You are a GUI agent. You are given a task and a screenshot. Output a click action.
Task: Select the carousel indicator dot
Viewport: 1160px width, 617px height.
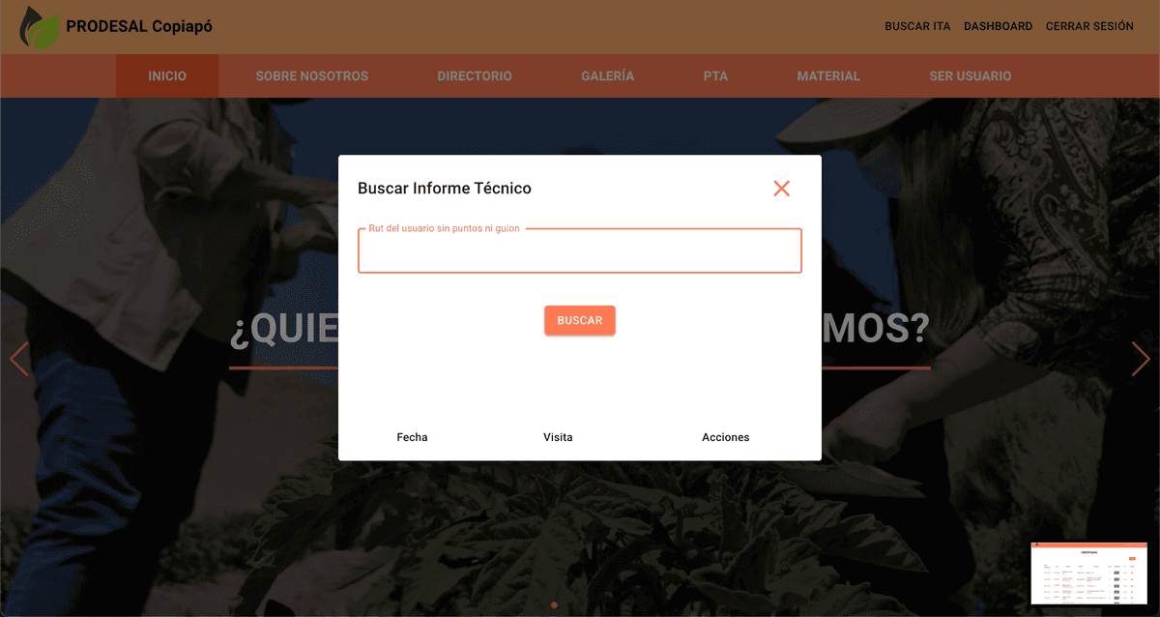(554, 605)
